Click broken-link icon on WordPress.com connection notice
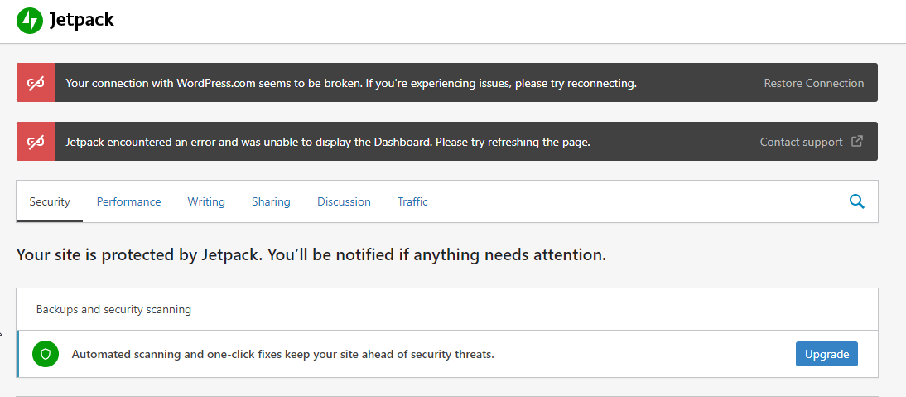Image resolution: width=906 pixels, height=397 pixels. 36,83
